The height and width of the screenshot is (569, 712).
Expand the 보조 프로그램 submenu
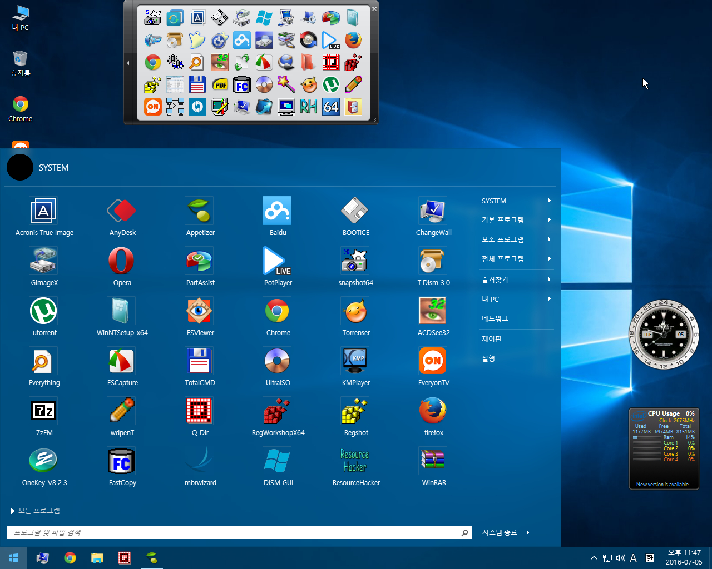pyautogui.click(x=516, y=239)
